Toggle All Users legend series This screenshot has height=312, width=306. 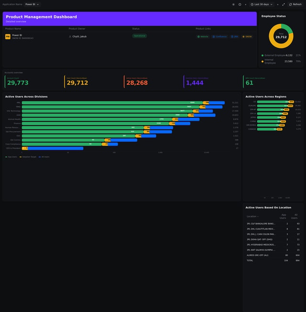tap(44, 156)
